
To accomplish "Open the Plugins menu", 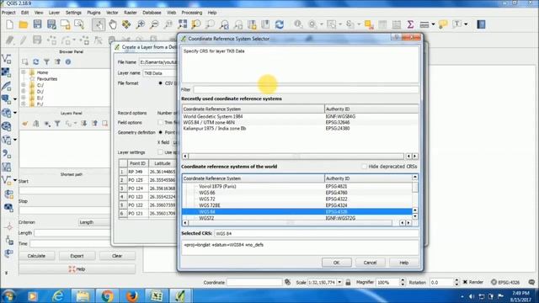I will (93, 13).
